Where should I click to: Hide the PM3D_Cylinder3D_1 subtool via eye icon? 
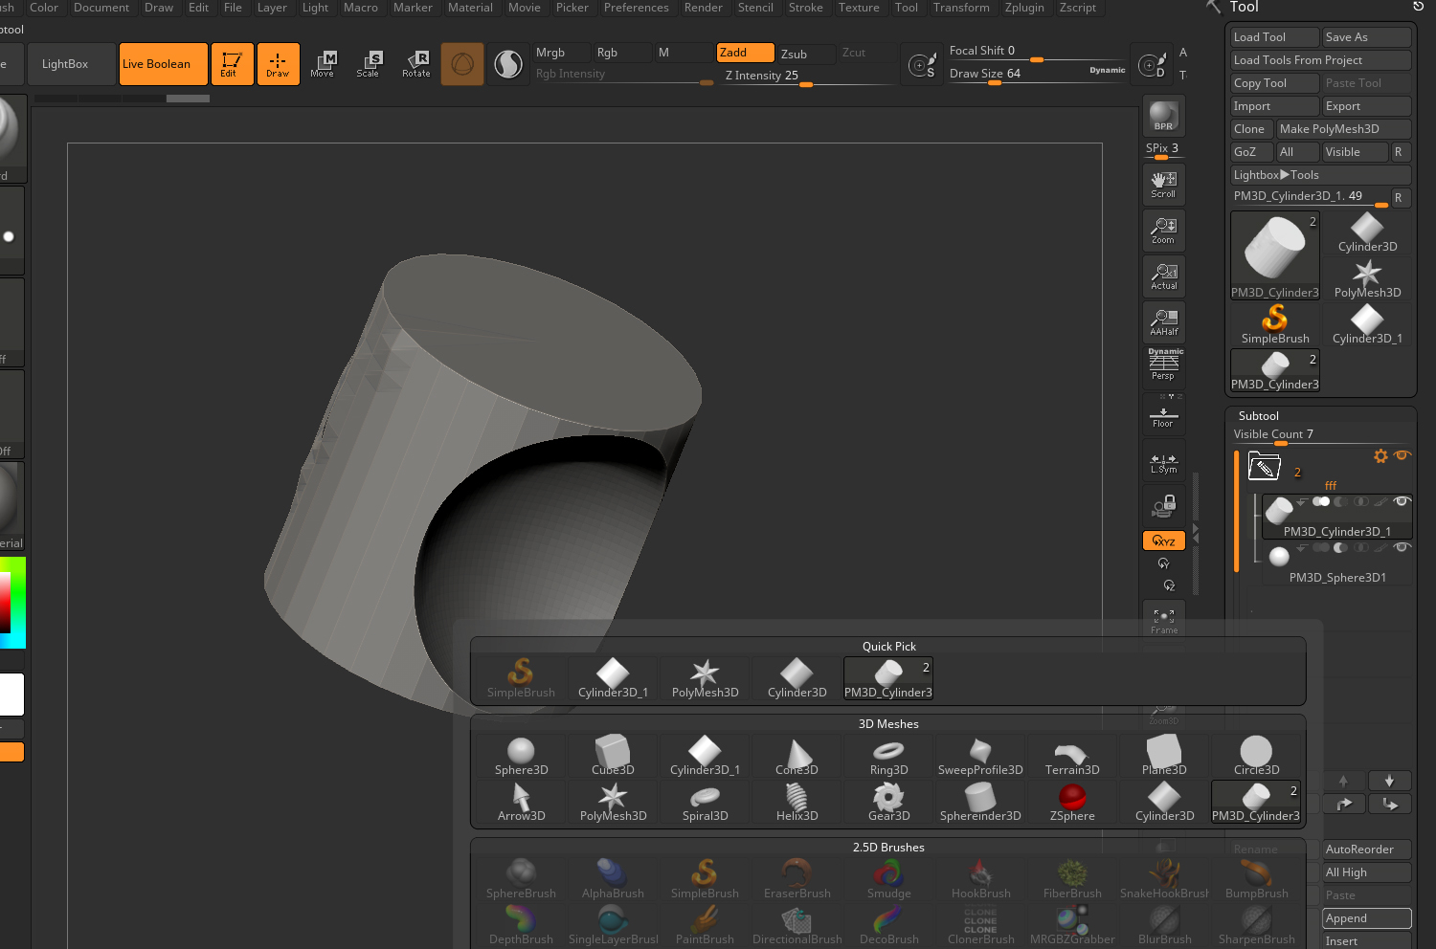[x=1402, y=501]
